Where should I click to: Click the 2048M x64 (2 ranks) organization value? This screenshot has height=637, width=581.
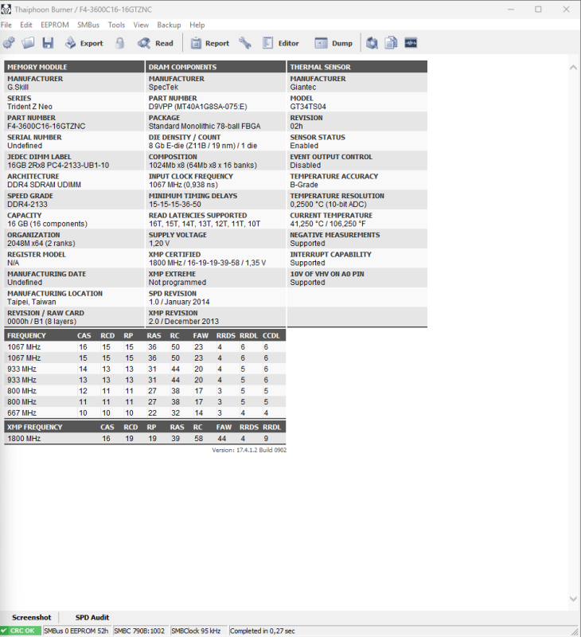click(41, 244)
